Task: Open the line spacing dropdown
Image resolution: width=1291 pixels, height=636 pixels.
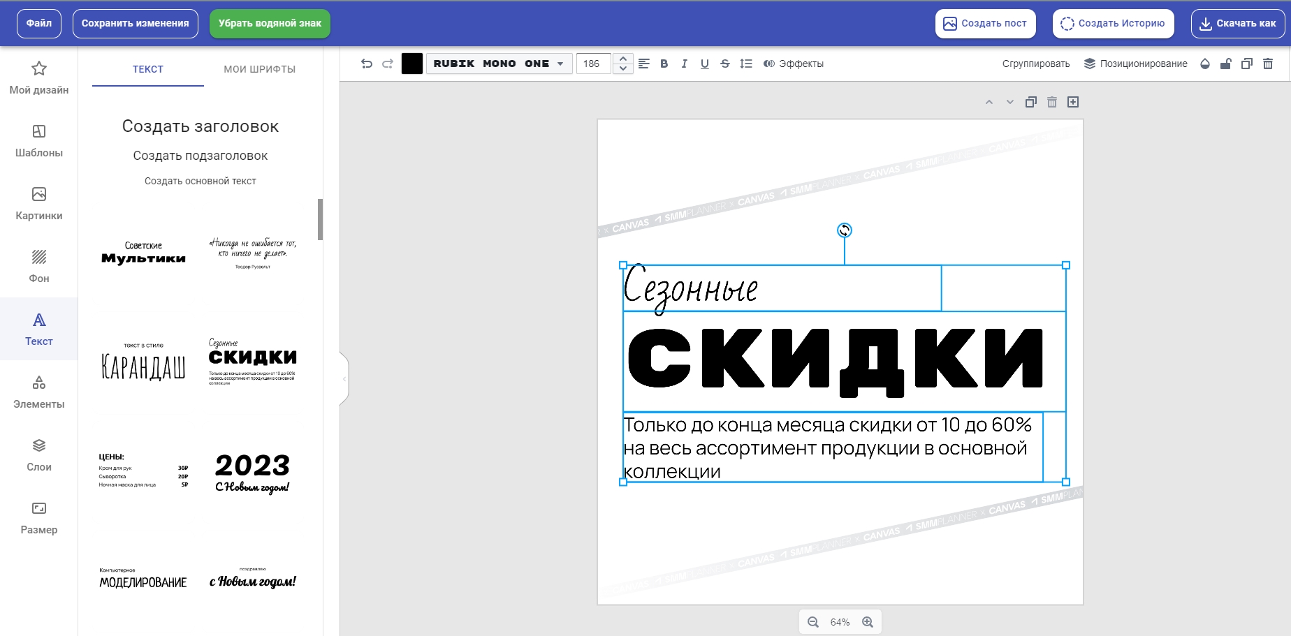Action: (745, 64)
